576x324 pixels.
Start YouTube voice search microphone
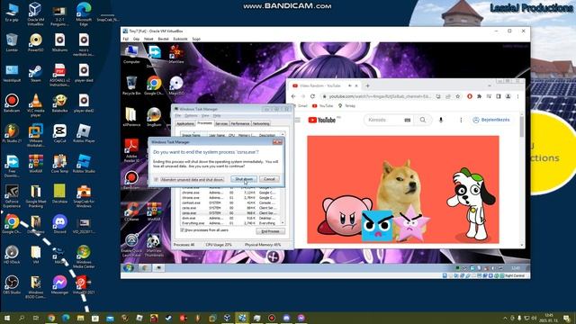pos(441,120)
